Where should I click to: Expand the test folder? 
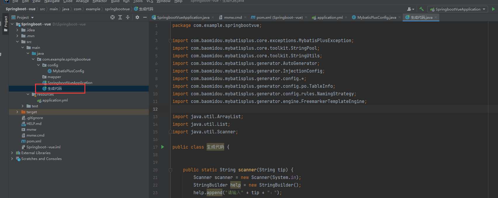coord(23,106)
